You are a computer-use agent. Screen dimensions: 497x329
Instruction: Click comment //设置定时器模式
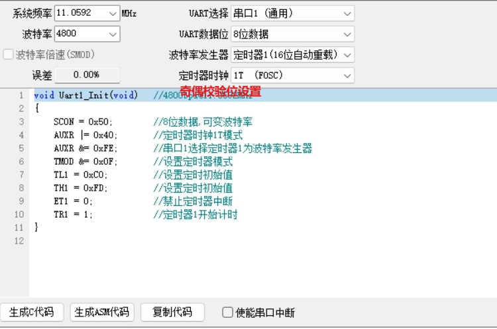click(x=193, y=162)
